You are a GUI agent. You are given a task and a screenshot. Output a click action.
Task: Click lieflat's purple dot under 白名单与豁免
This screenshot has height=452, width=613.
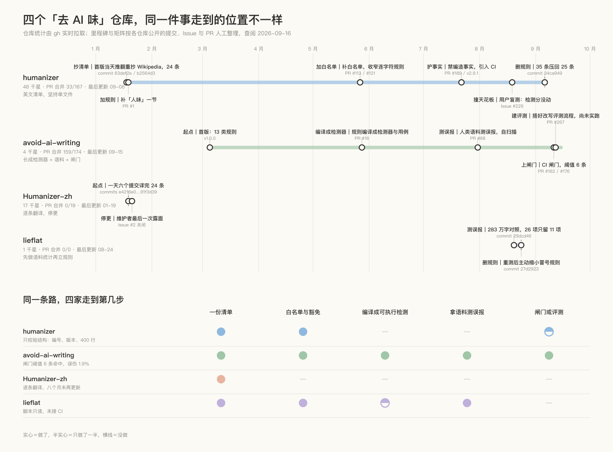coord(303,403)
